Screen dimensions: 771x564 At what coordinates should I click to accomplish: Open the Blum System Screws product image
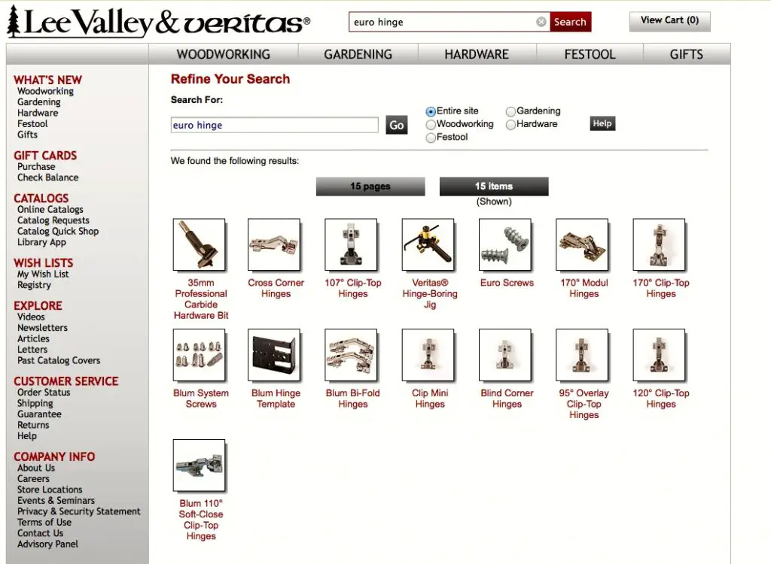tap(199, 355)
